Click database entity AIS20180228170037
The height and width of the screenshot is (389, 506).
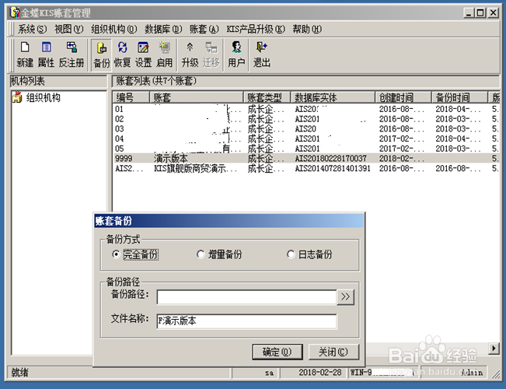[x=331, y=158]
